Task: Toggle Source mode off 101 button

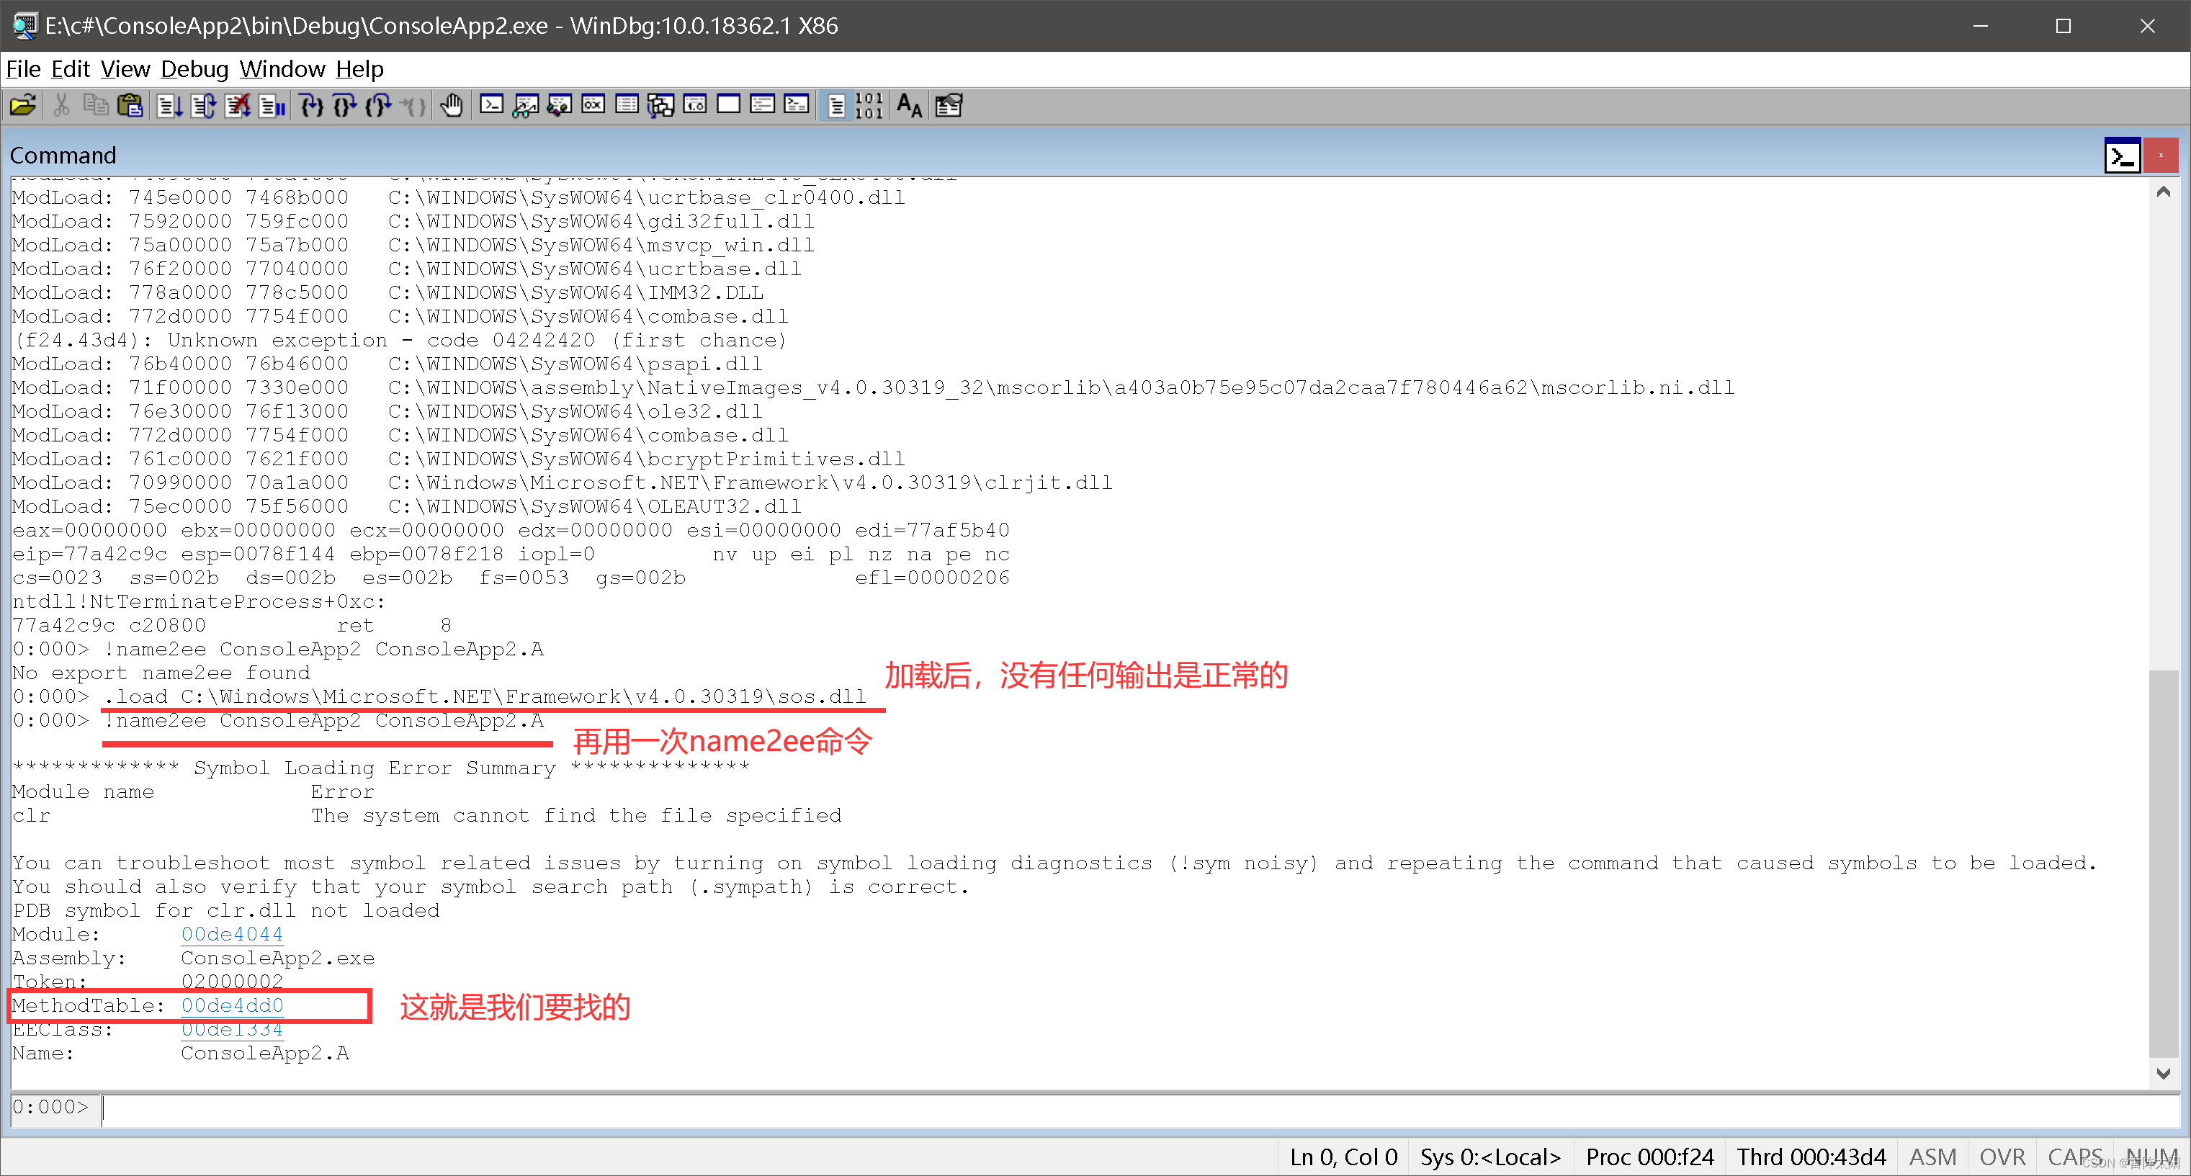Action: tap(869, 105)
